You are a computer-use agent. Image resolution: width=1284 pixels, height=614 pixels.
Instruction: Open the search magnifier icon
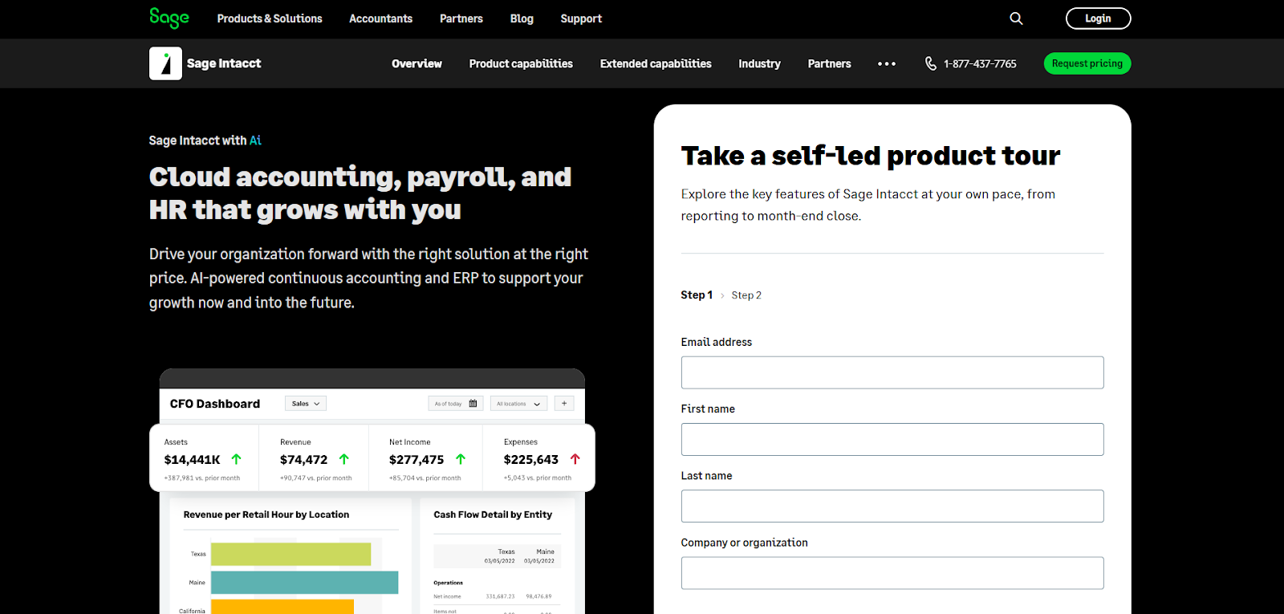click(x=1016, y=18)
